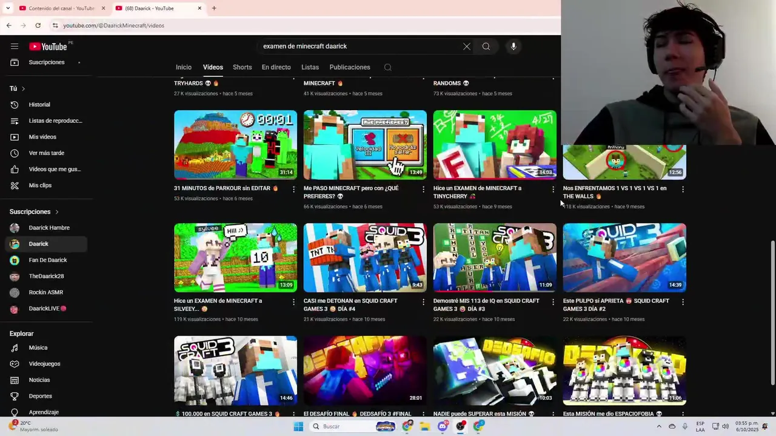Go back in browser history
The height and width of the screenshot is (436, 776).
click(8, 25)
